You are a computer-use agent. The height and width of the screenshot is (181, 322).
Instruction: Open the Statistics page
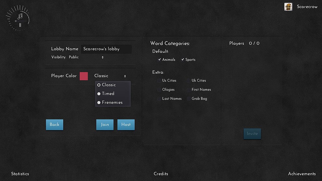click(x=20, y=174)
